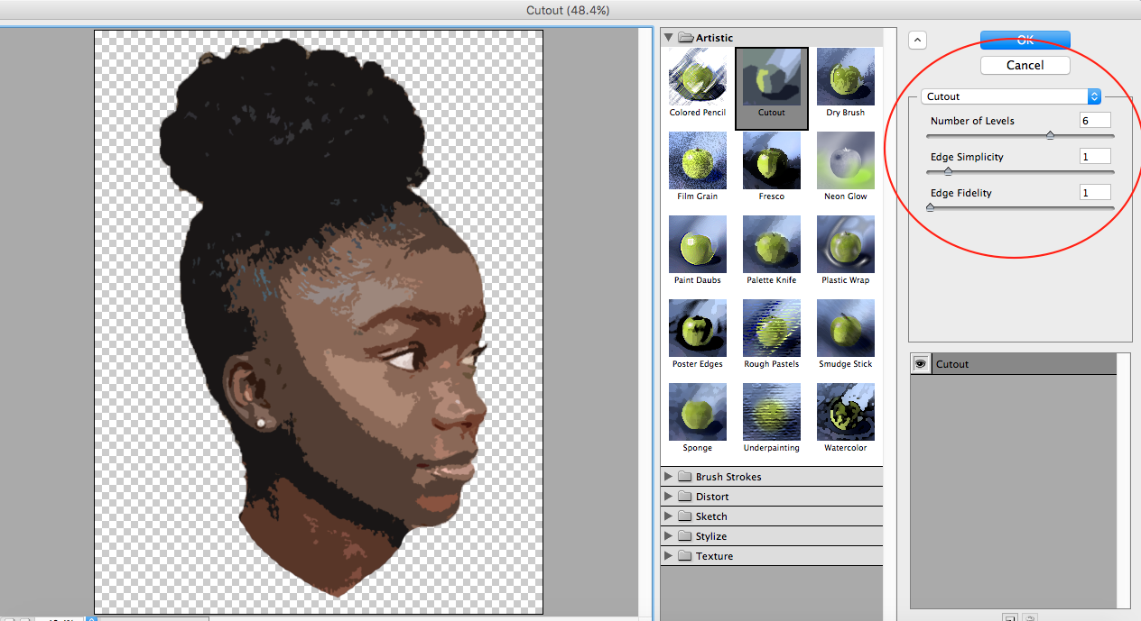Open the preview zoom level dropdown
The width and height of the screenshot is (1141, 621).
coord(91,619)
